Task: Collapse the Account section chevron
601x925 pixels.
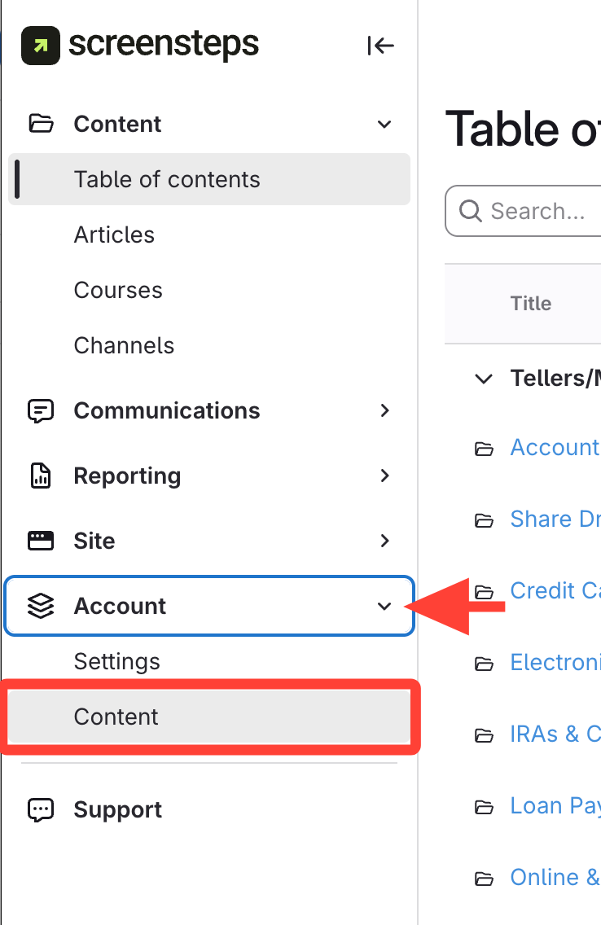Action: point(384,606)
